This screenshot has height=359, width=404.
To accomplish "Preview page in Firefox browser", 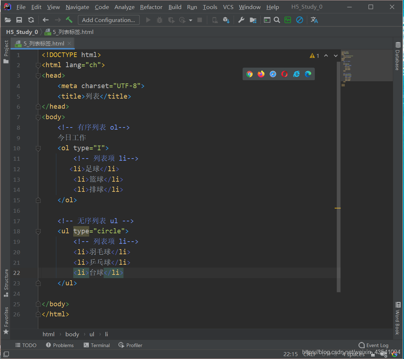I will pos(261,74).
